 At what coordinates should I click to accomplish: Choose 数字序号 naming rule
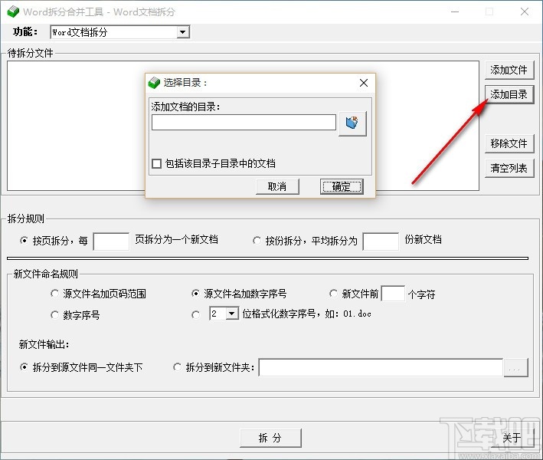54,315
